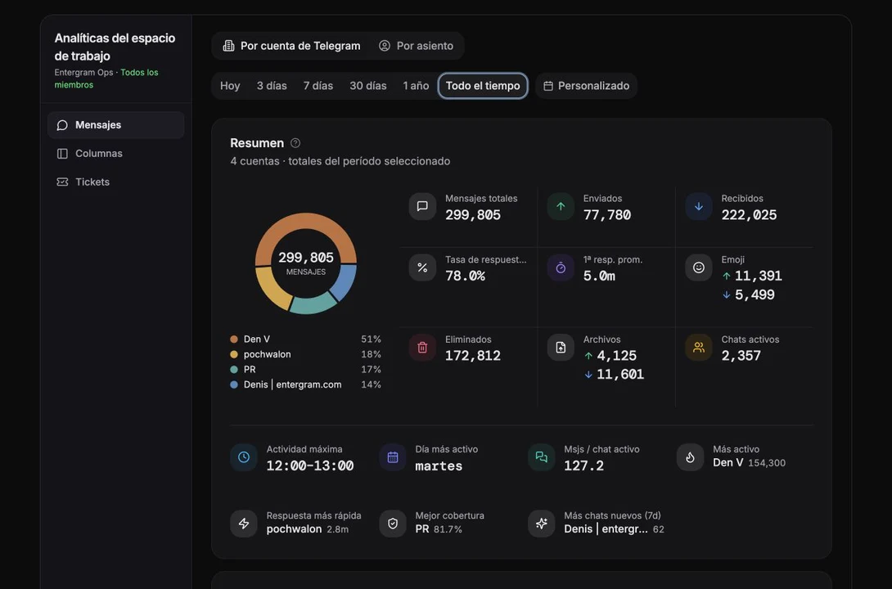Click the pochwalon legend name
892x589 pixels.
268,354
